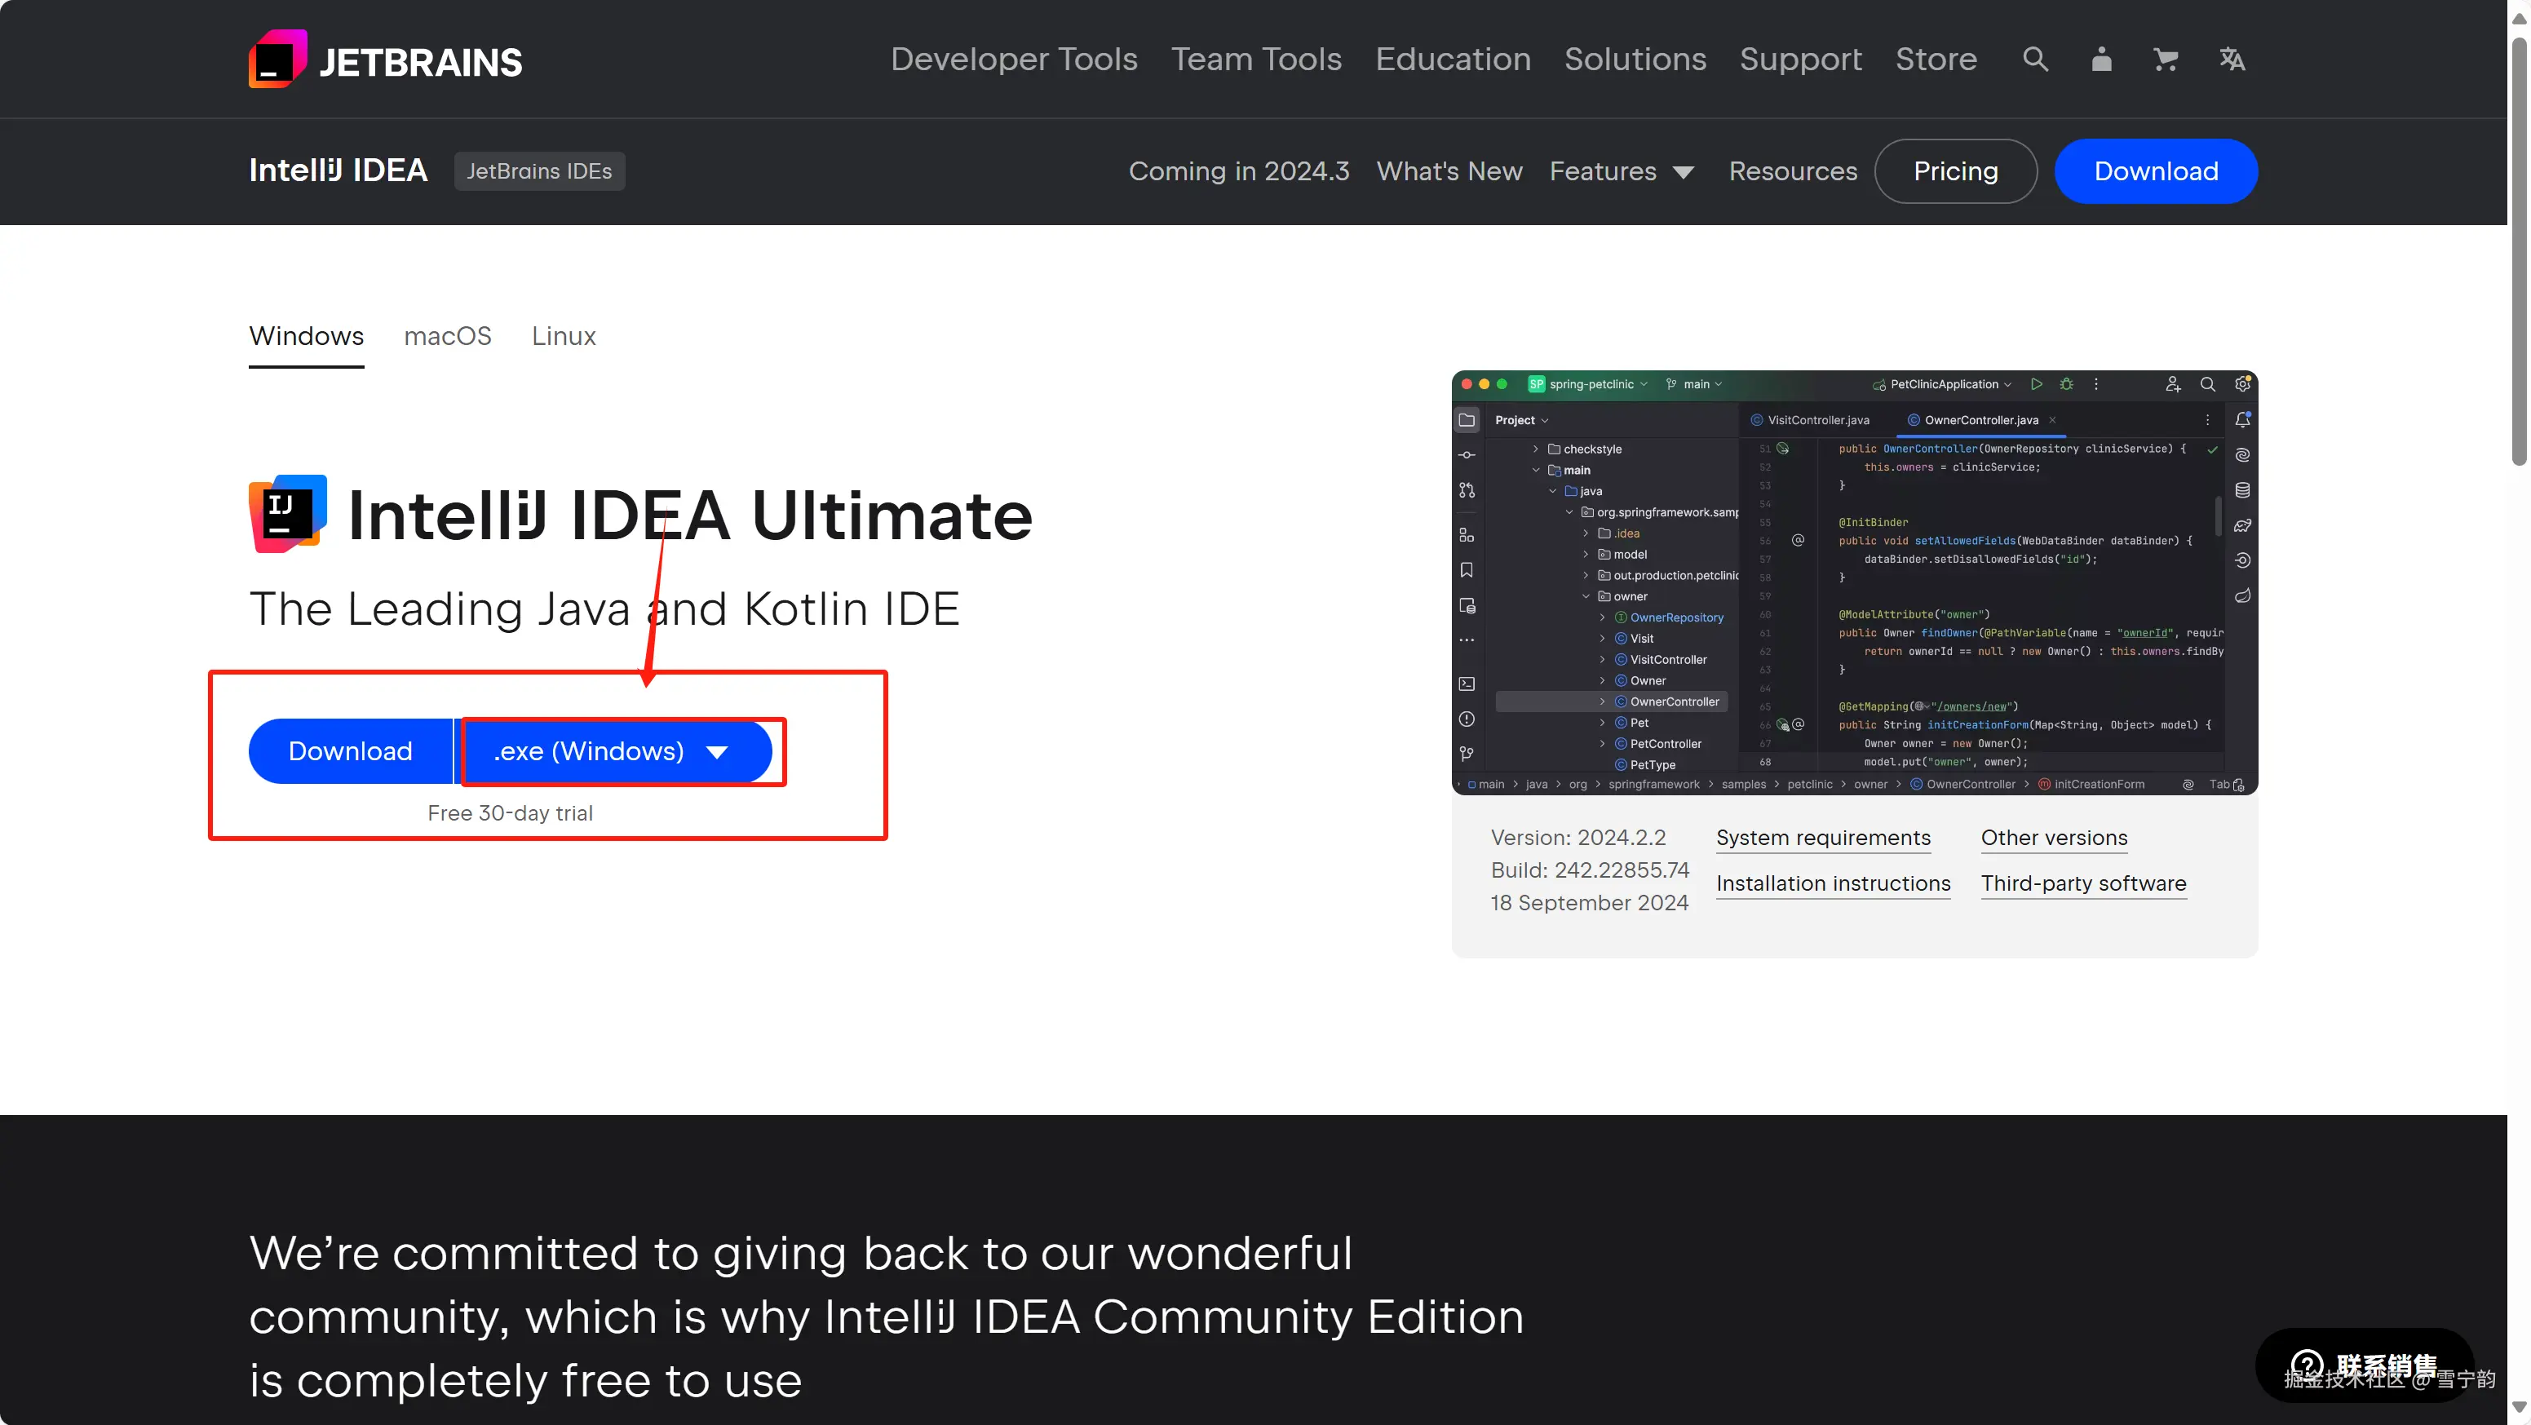Open the user account icon
The height and width of the screenshot is (1425, 2531).
[x=2100, y=59]
